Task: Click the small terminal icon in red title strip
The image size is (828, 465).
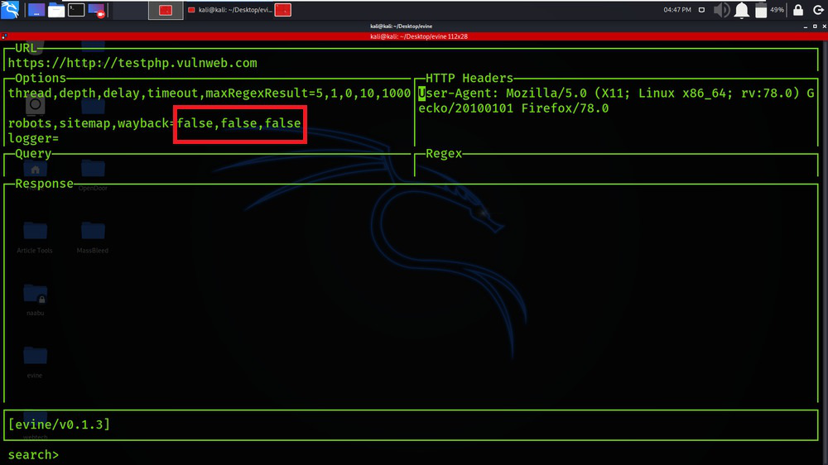Action: (x=4, y=36)
